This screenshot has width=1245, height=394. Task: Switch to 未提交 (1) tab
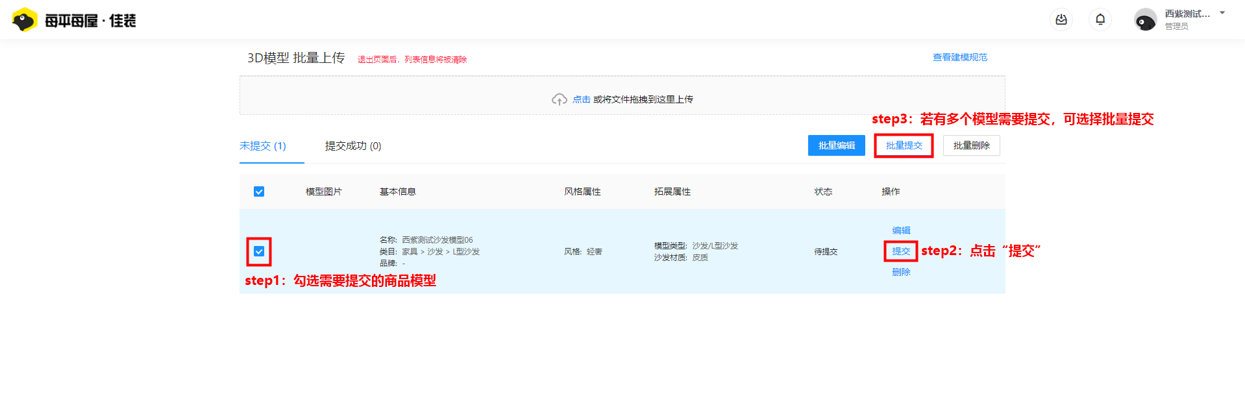tap(263, 145)
